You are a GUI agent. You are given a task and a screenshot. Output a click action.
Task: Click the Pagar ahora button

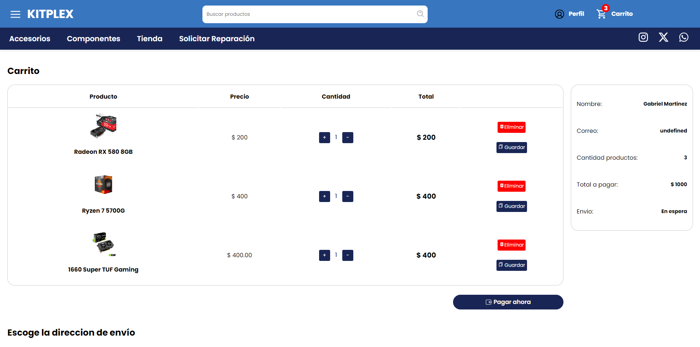pos(508,302)
